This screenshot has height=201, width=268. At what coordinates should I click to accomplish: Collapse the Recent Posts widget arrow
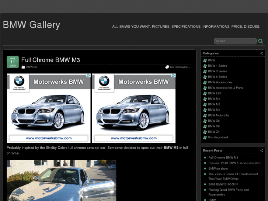pos(262,150)
